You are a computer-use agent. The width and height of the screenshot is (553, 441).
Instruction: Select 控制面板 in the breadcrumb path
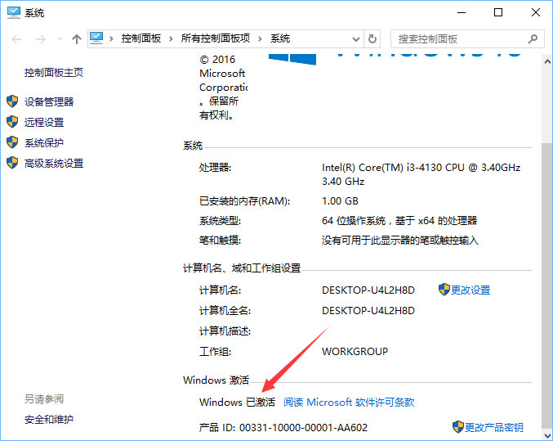140,38
